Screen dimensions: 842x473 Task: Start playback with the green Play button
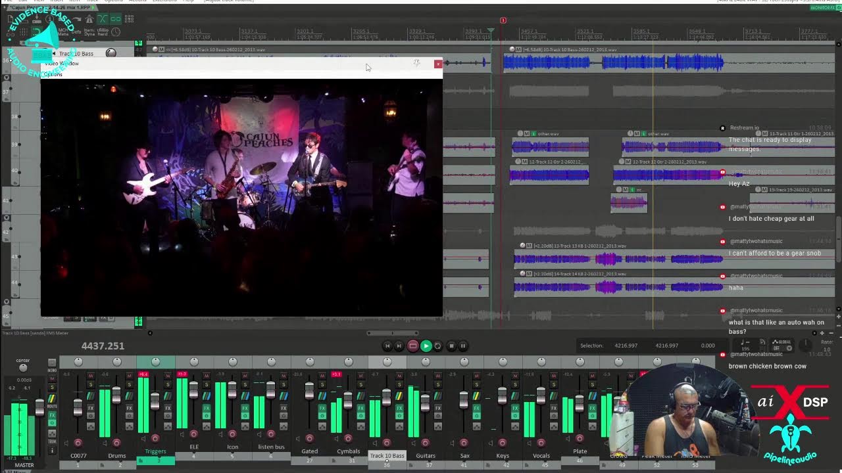click(x=426, y=346)
